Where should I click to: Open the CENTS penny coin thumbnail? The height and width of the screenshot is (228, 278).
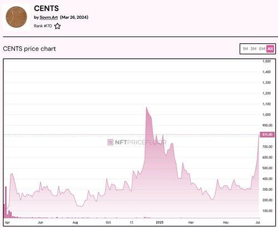pyautogui.click(x=16, y=17)
